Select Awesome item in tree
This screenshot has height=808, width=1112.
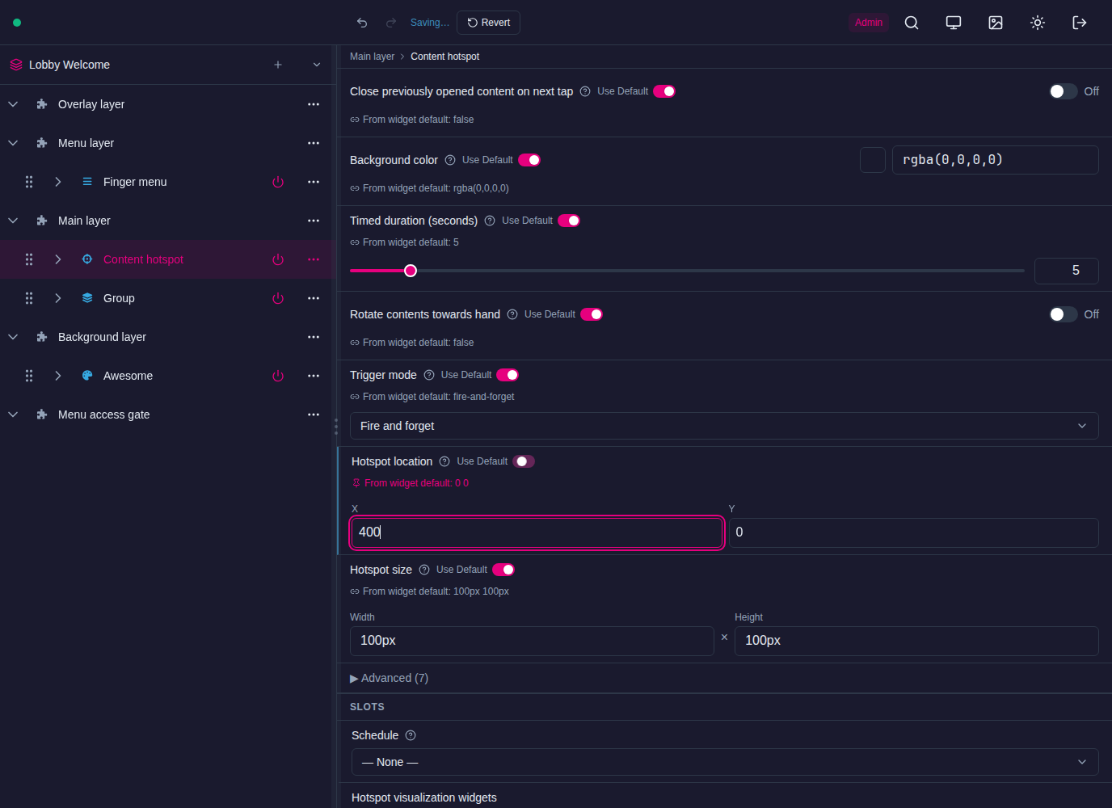(128, 376)
